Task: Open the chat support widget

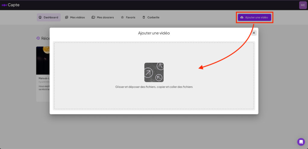Action: pos(301,142)
